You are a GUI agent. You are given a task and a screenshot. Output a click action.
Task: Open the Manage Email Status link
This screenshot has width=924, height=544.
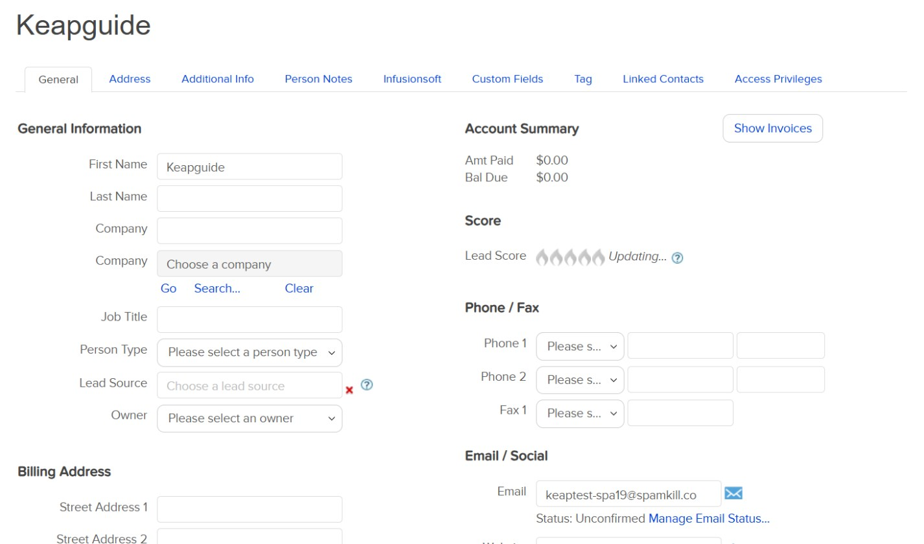[x=709, y=519]
